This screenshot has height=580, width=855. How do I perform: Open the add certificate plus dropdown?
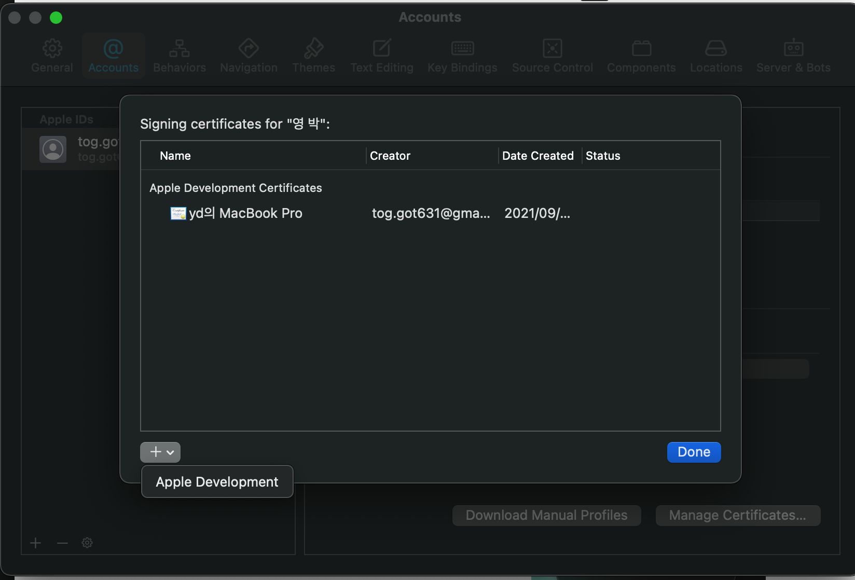[160, 452]
